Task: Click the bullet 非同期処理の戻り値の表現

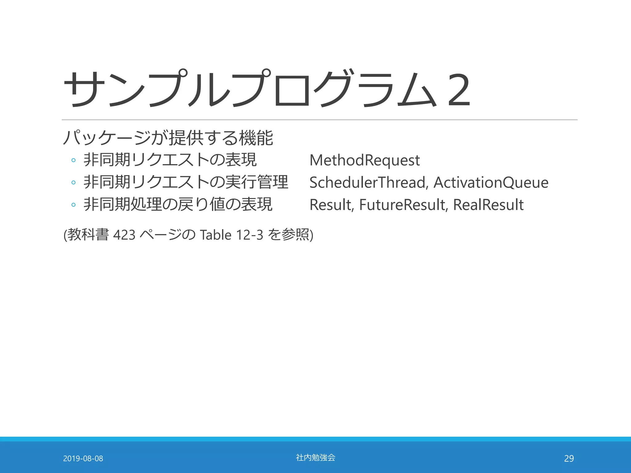Action: (x=178, y=204)
